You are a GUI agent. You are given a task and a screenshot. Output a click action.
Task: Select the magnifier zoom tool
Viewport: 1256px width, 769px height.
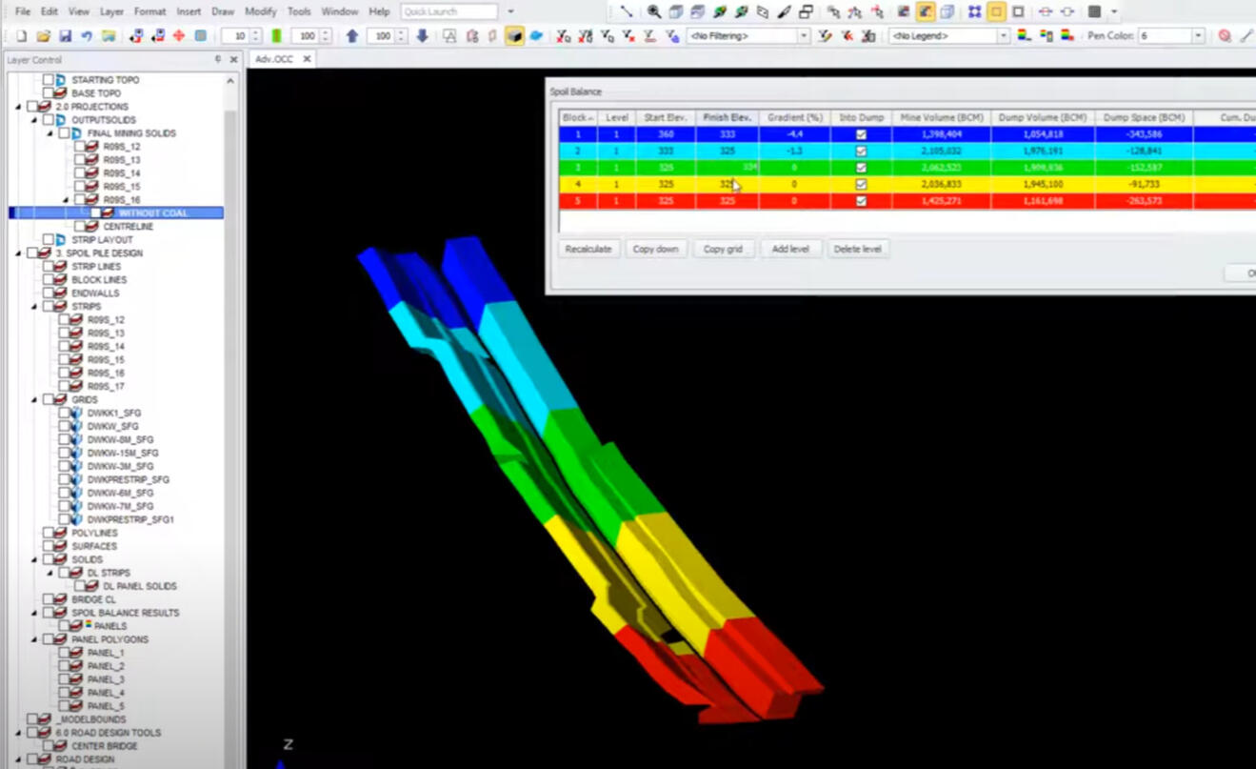click(654, 11)
